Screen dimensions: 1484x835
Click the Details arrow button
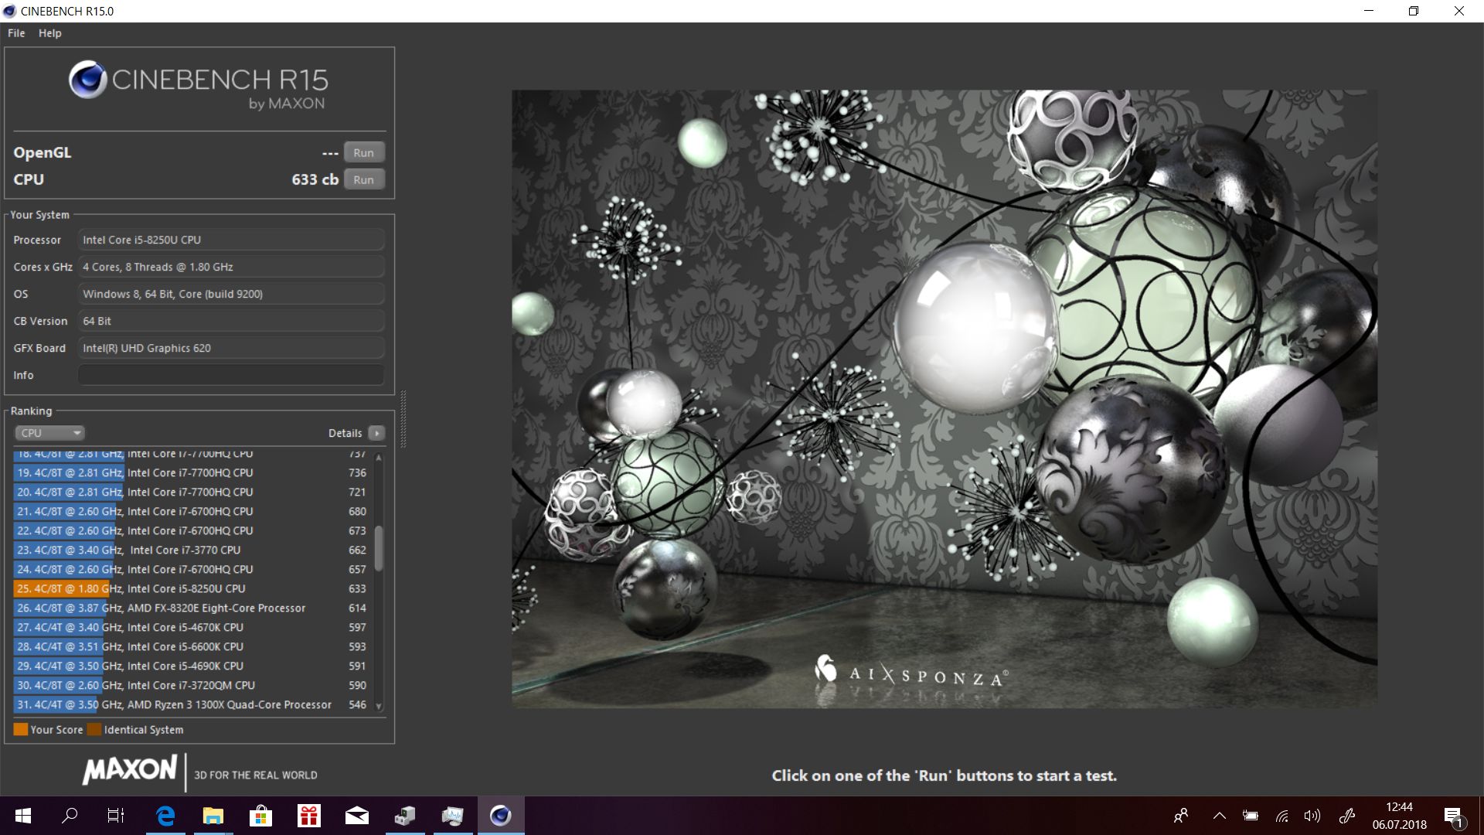pyautogui.click(x=376, y=433)
